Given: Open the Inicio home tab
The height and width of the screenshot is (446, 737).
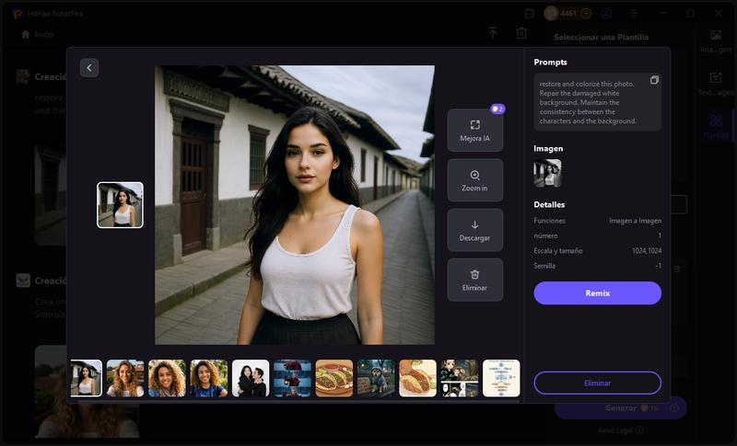Looking at the screenshot, I should [x=37, y=34].
